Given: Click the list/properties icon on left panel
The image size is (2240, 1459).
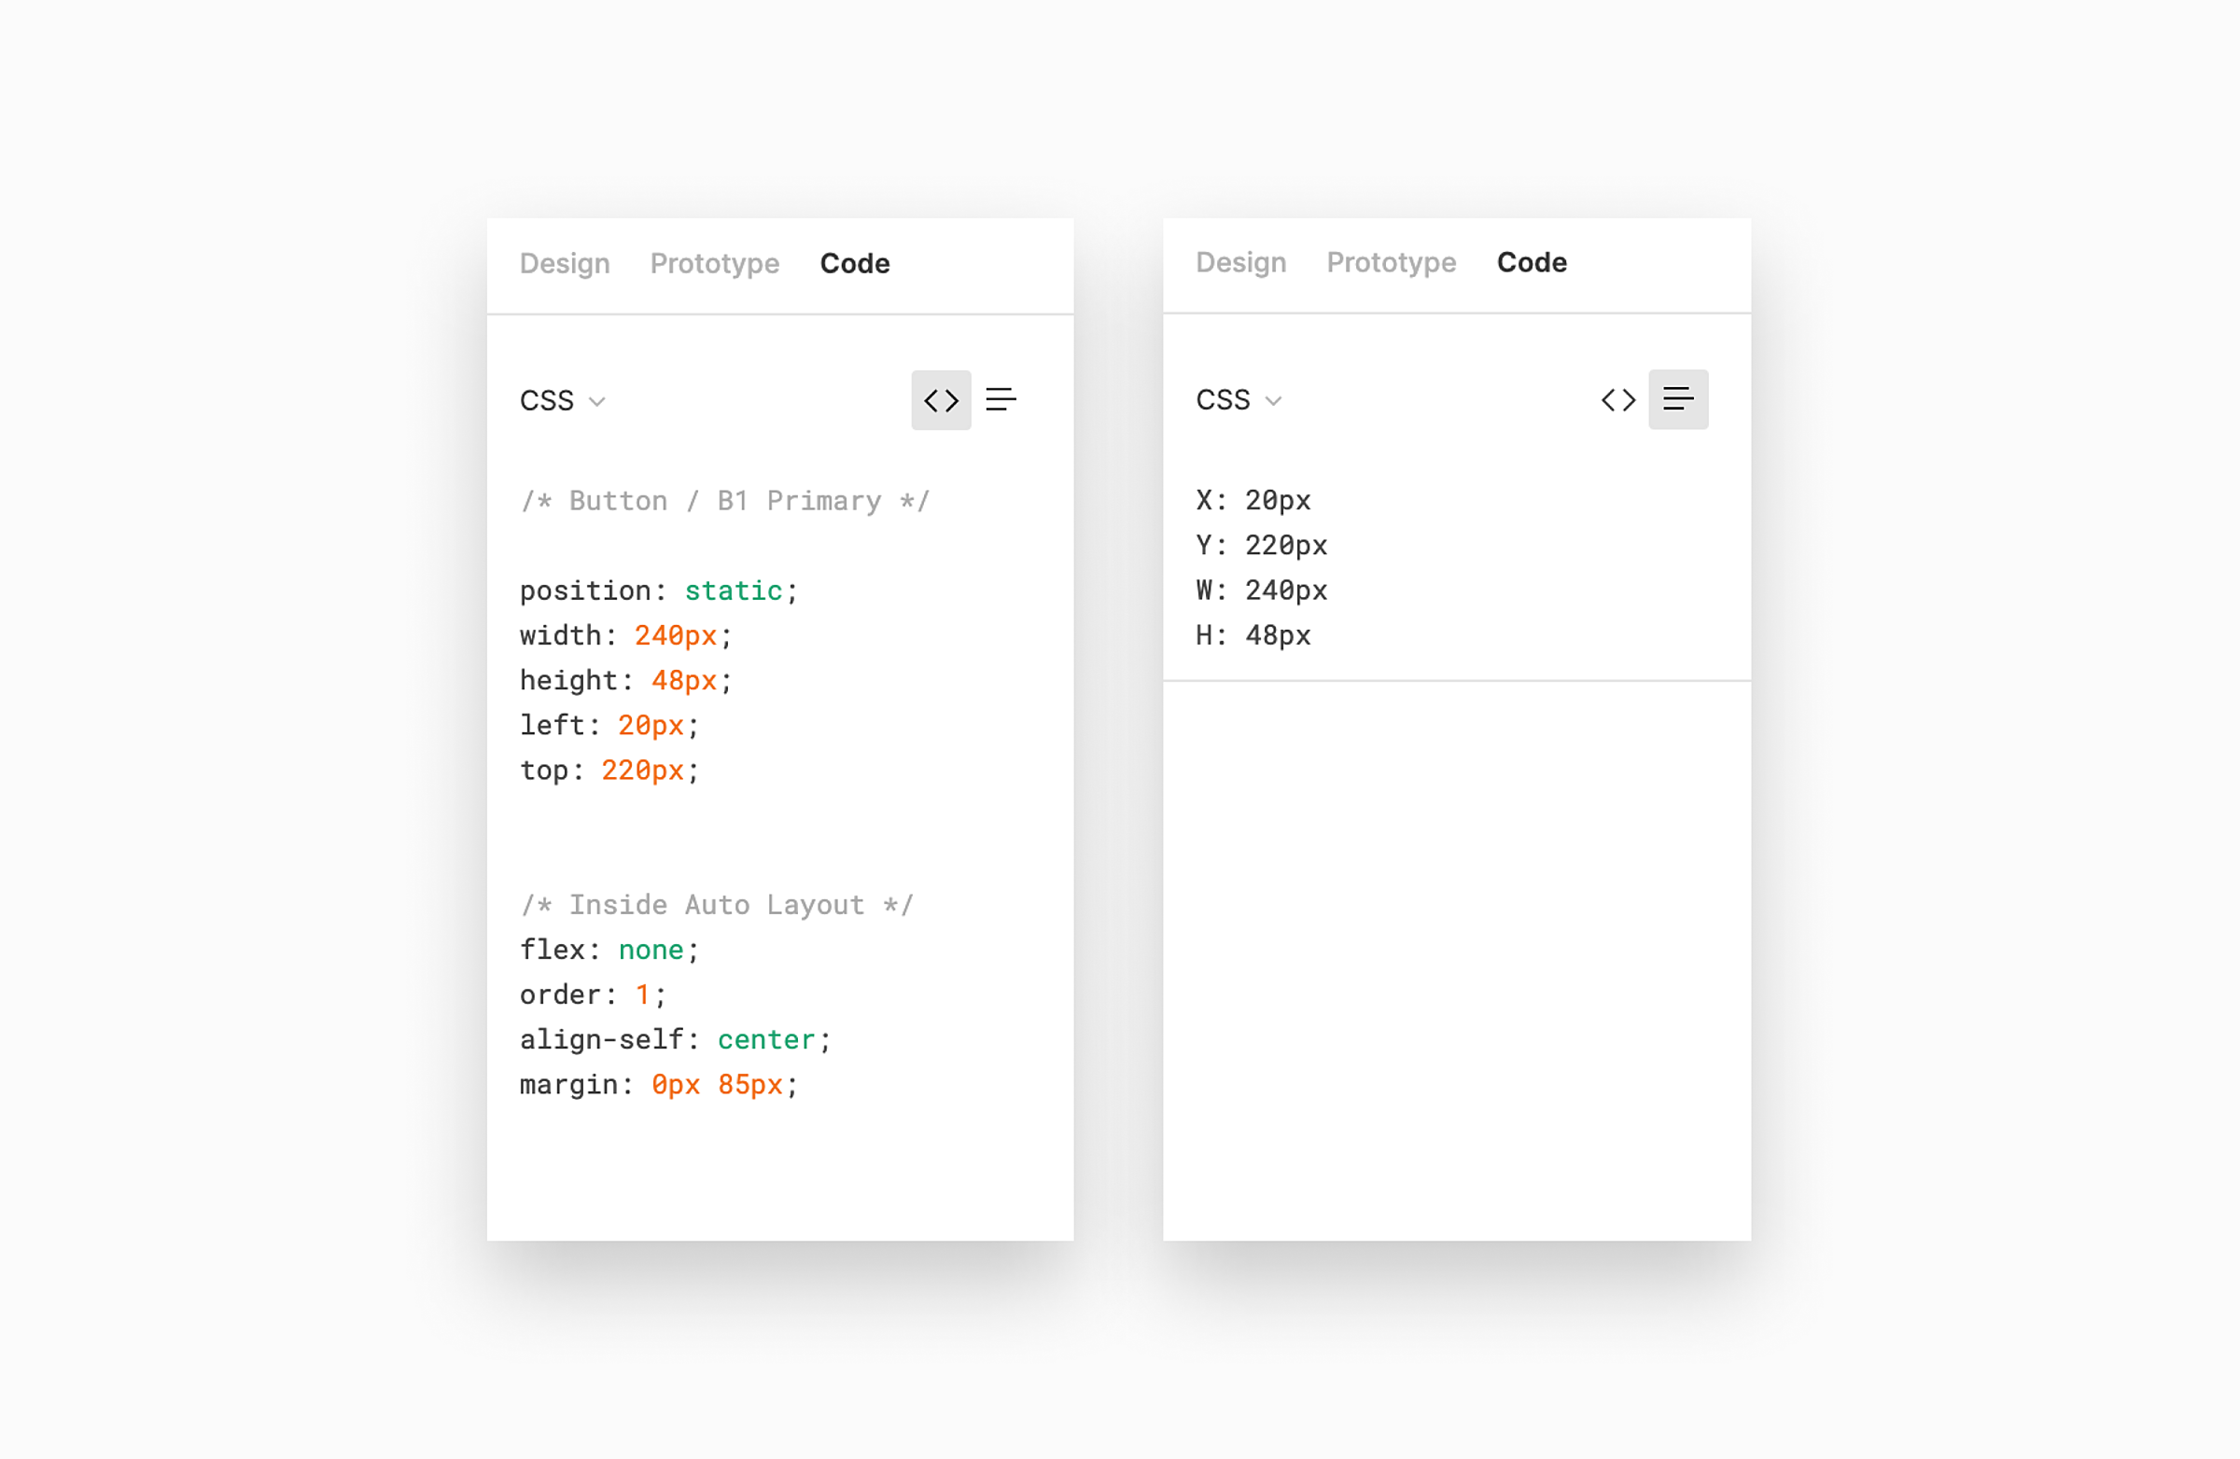Looking at the screenshot, I should point(1001,398).
